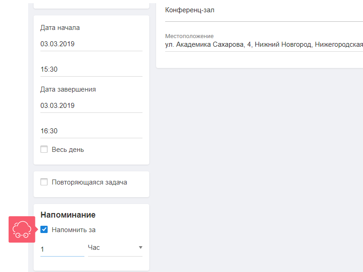Click the Напоминание section heading

(x=68, y=215)
